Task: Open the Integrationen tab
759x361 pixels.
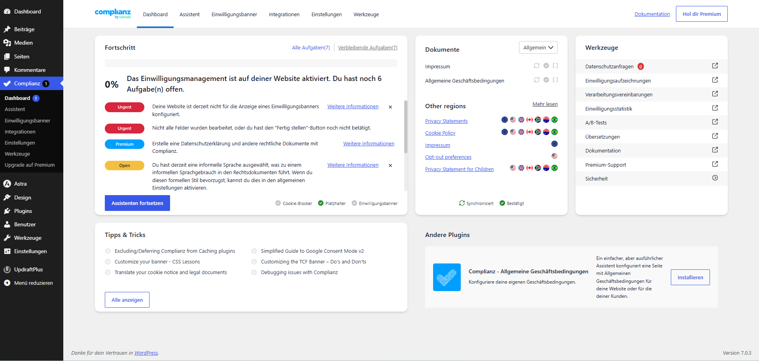Action: pyautogui.click(x=284, y=14)
